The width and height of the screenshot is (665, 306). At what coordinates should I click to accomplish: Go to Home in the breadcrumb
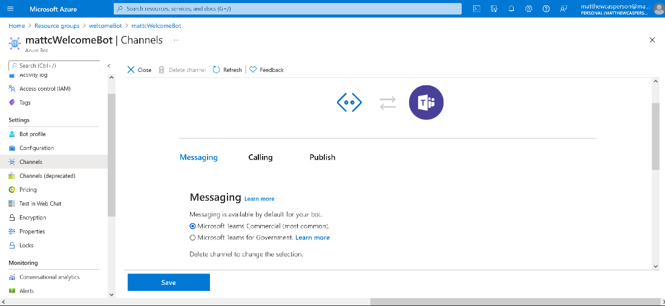tap(16, 26)
